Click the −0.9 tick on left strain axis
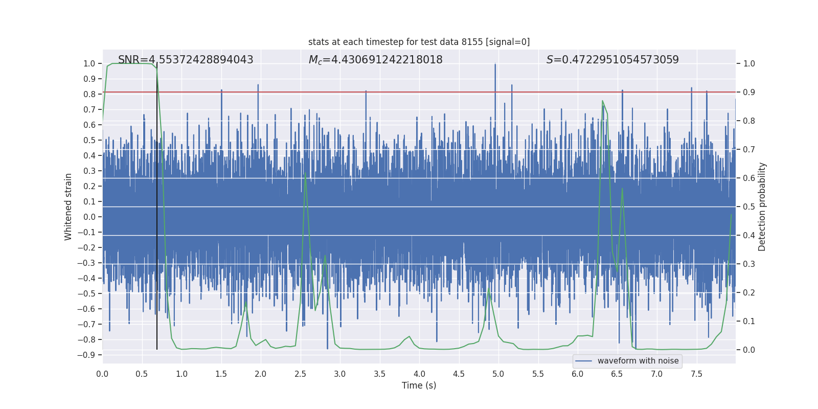 (87, 355)
